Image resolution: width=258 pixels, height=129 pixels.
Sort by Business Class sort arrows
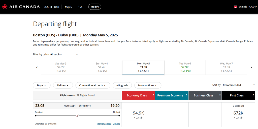tap(220, 95)
